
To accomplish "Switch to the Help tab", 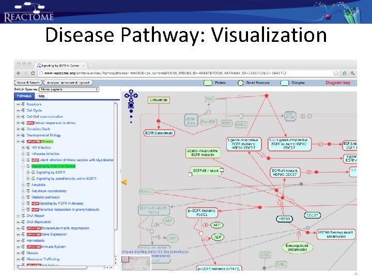I will click(x=41, y=96).
